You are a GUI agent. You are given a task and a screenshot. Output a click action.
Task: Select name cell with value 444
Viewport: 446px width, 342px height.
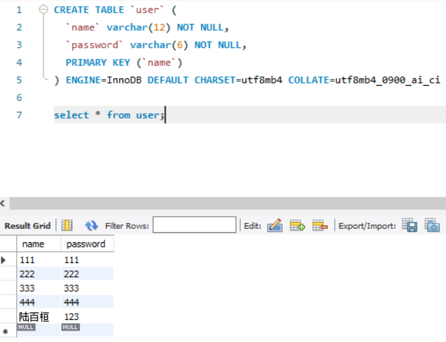point(39,302)
